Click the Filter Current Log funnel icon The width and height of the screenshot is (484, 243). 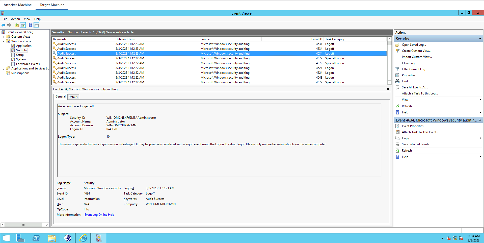(x=397, y=69)
